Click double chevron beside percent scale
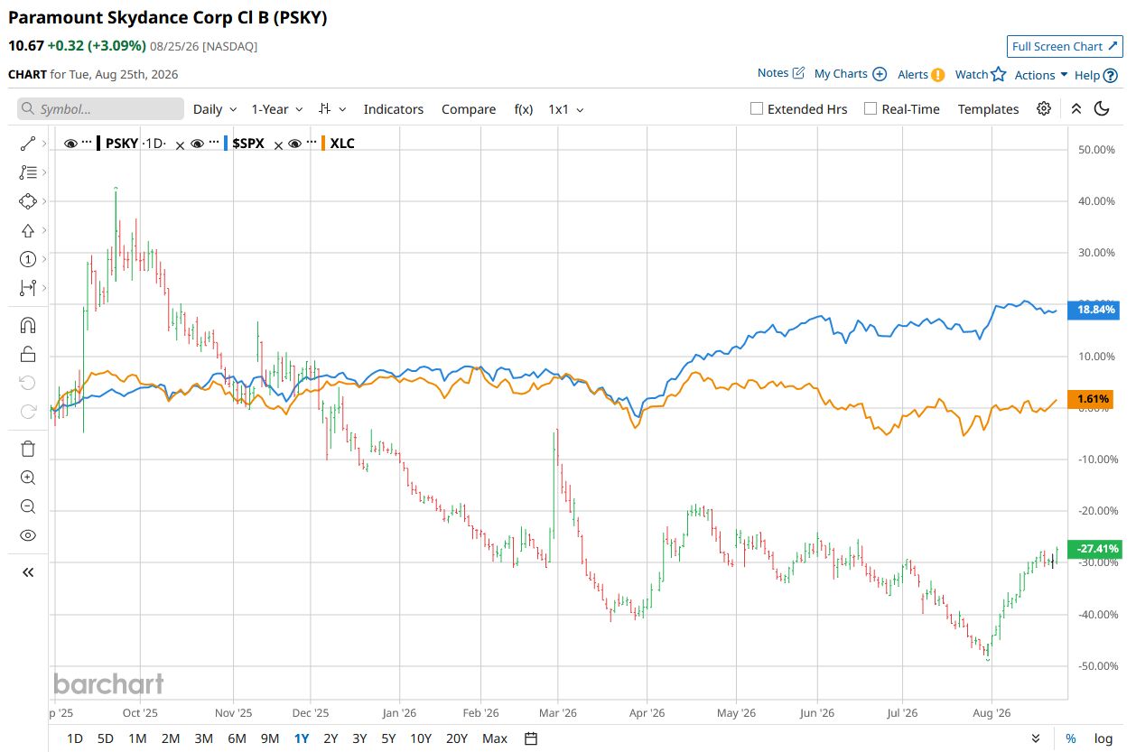This screenshot has width=1136, height=752. click(1036, 738)
